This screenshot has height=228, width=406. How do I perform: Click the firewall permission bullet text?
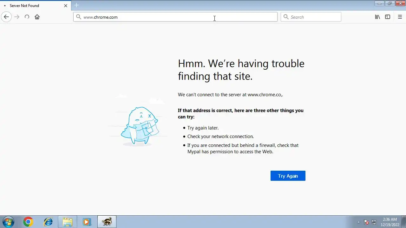click(x=243, y=148)
